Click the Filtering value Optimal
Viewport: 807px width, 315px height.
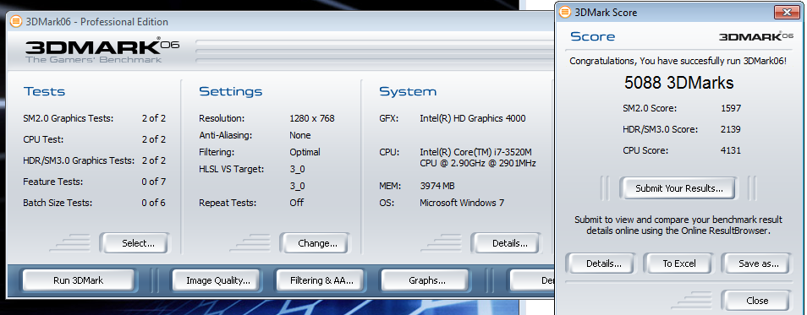(305, 152)
